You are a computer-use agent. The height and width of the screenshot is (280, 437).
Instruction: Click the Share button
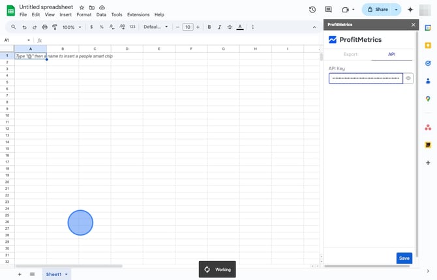[378, 10]
